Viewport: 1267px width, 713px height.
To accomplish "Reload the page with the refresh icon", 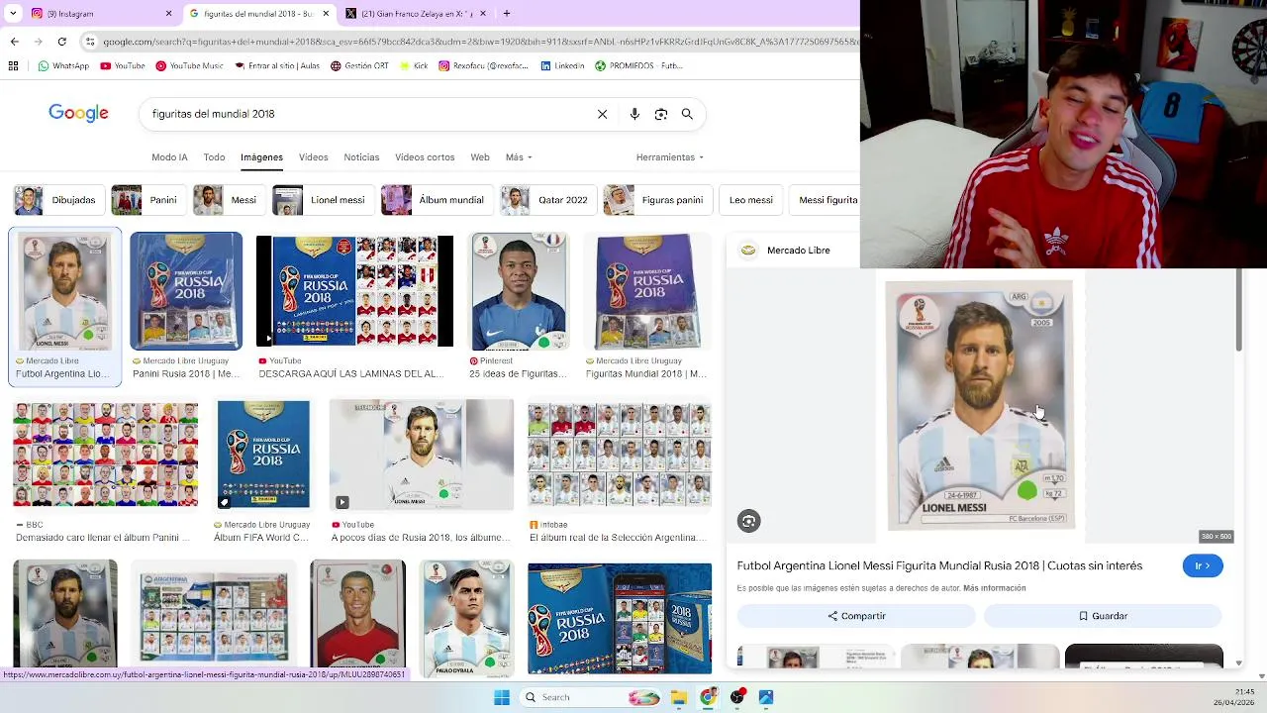I will [x=61, y=42].
